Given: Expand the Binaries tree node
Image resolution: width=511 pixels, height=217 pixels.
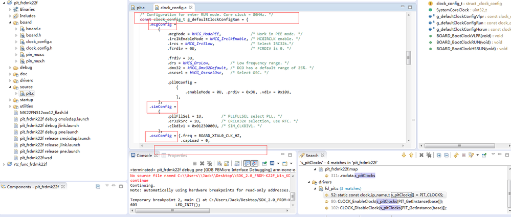Looking at the screenshot, I should pos(10,9).
